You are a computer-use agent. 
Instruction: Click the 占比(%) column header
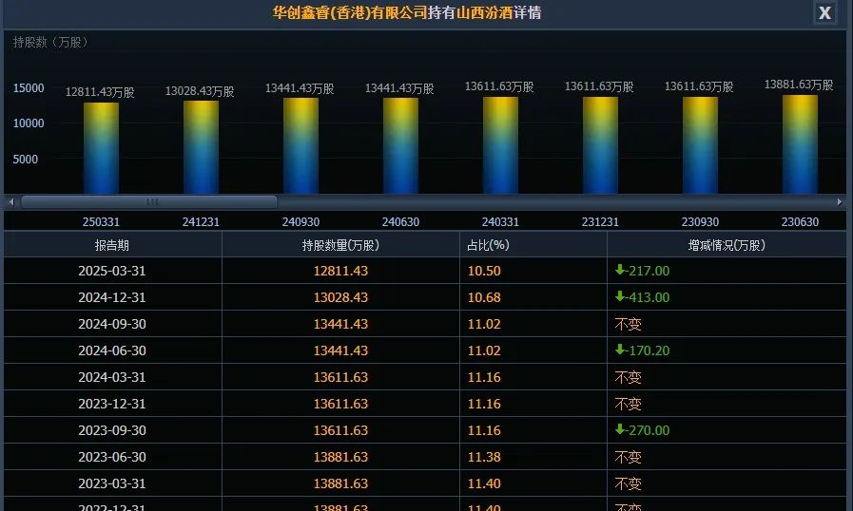tap(533, 245)
